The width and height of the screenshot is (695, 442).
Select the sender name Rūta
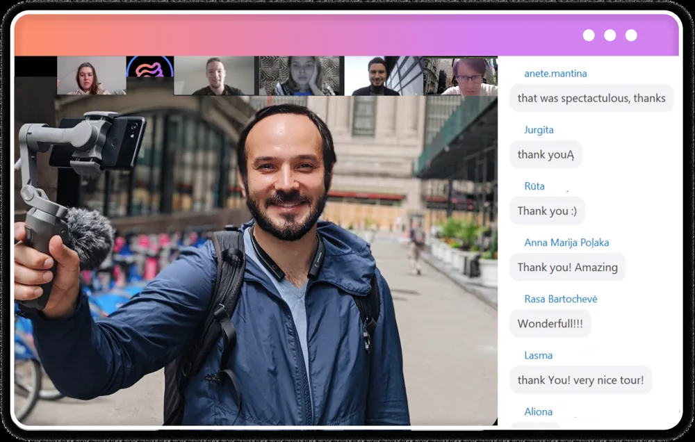[534, 186]
